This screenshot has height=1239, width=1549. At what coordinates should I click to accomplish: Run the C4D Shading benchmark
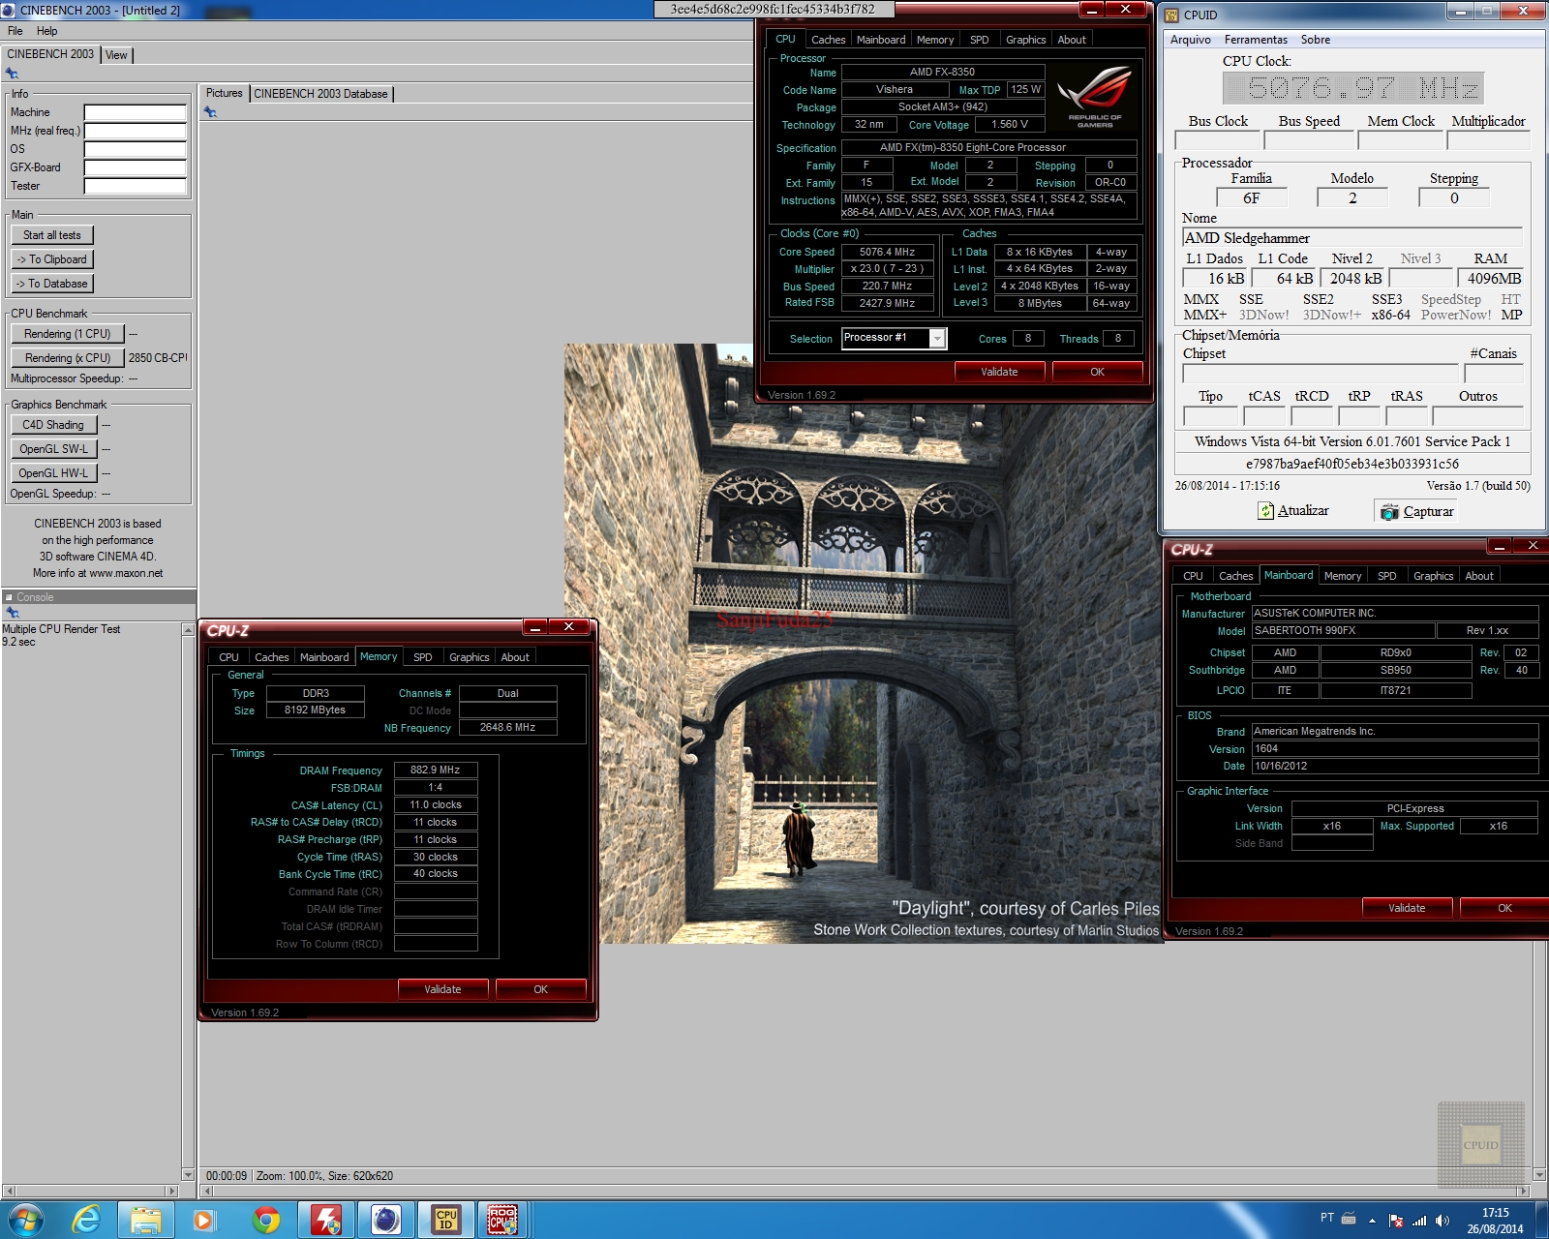[53, 425]
